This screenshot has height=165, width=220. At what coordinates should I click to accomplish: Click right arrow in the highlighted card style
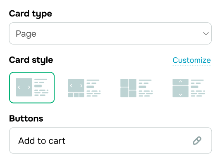click(x=29, y=87)
